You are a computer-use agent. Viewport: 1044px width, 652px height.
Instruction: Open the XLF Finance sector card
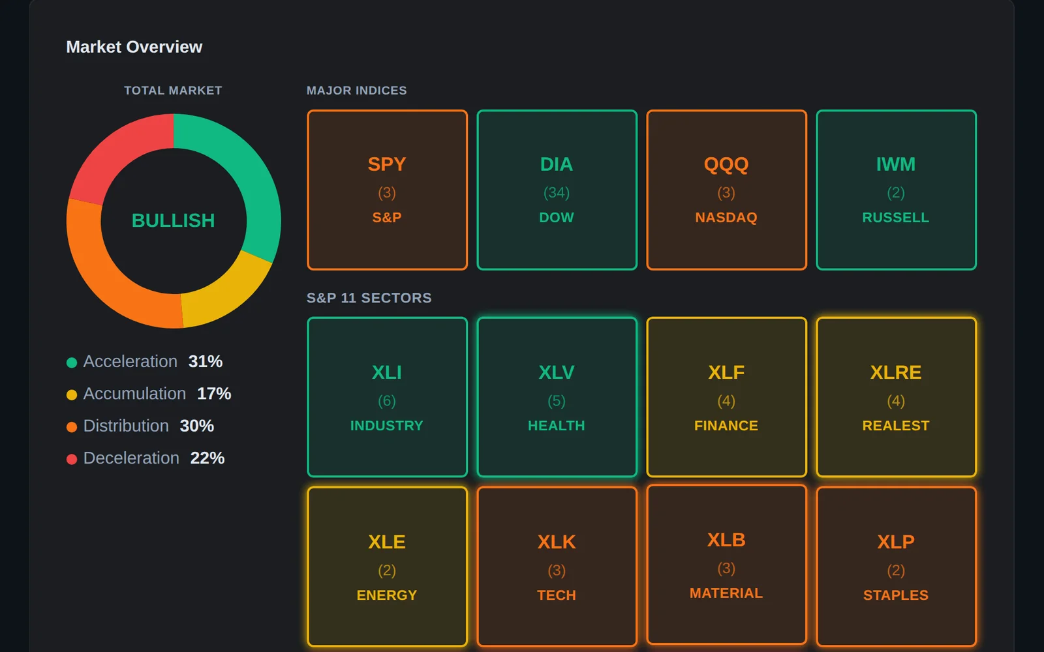click(726, 397)
